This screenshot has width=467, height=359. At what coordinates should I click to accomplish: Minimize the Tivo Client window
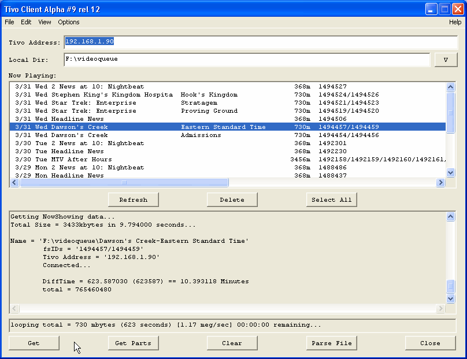pos(431,9)
